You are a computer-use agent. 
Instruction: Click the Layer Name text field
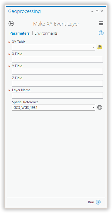tap(57, 95)
